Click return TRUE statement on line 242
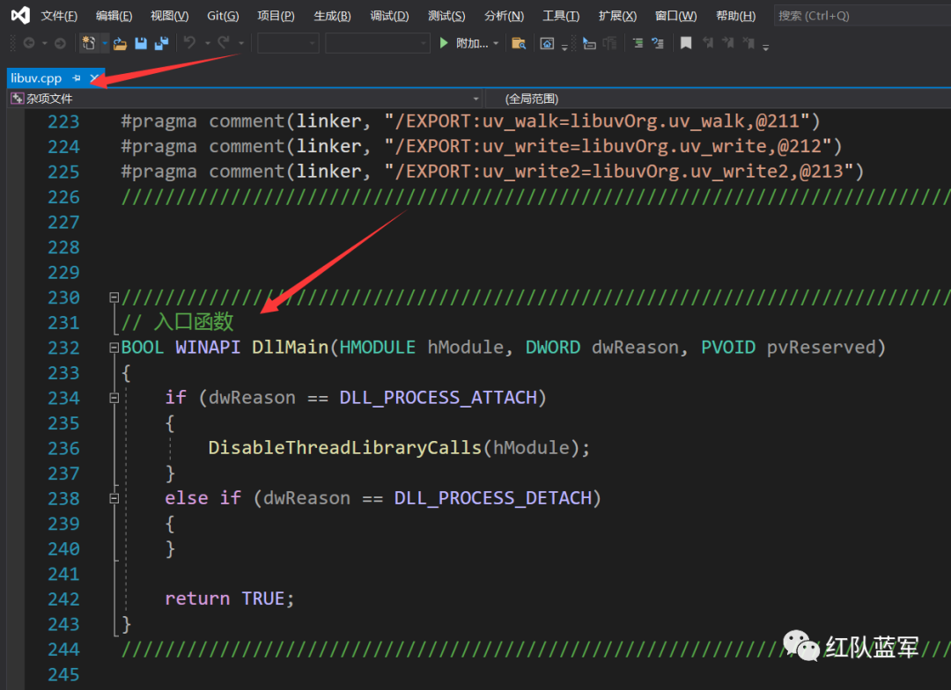Viewport: 951px width, 690px height. (x=229, y=598)
